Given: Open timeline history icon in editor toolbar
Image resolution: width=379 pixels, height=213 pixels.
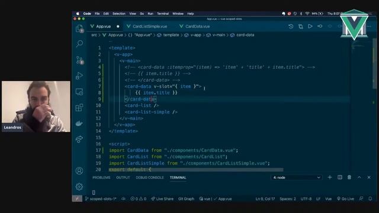Looking at the screenshot, I should coord(291,26).
